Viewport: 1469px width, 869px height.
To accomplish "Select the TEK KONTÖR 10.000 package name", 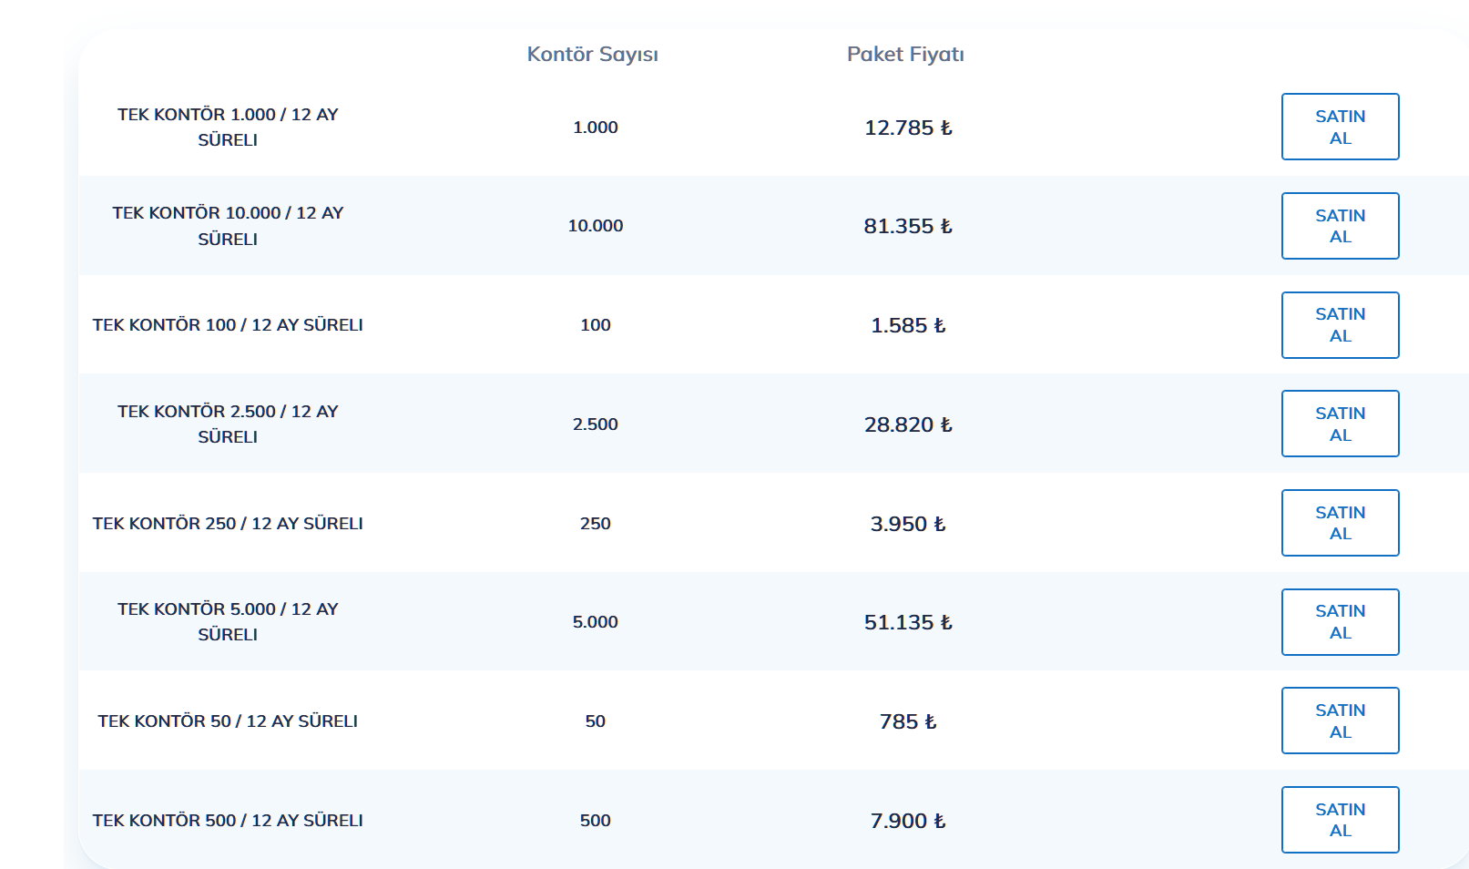I will (228, 226).
